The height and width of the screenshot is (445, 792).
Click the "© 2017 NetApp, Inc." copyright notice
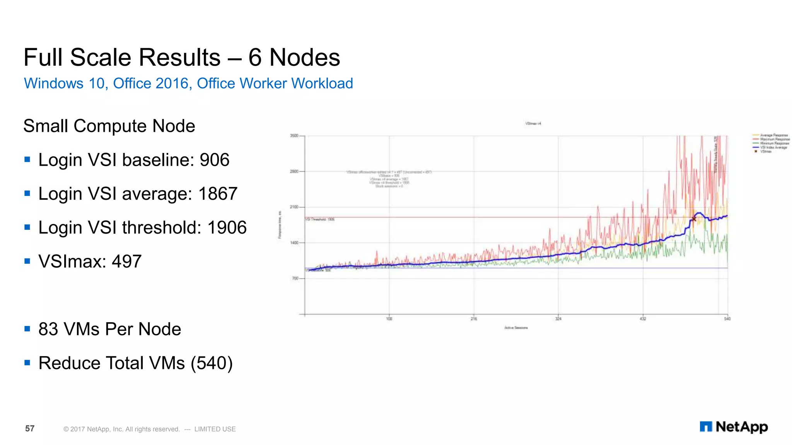pyautogui.click(x=149, y=429)
